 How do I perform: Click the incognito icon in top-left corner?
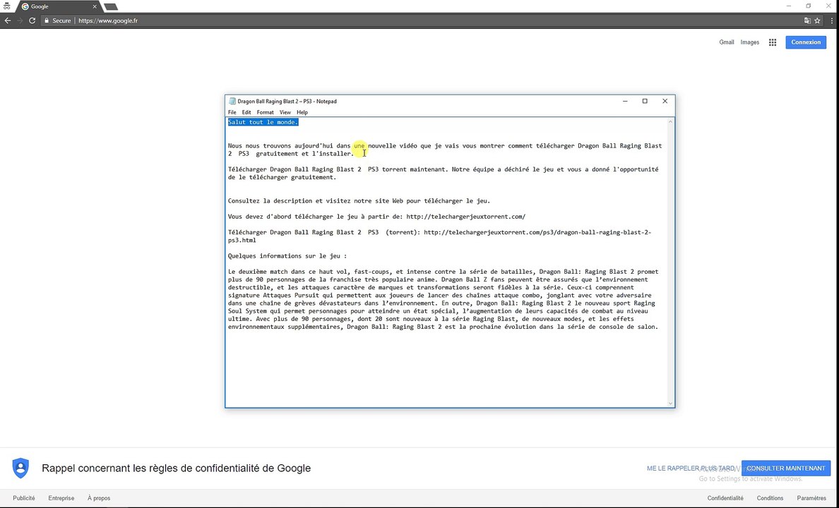click(x=6, y=6)
